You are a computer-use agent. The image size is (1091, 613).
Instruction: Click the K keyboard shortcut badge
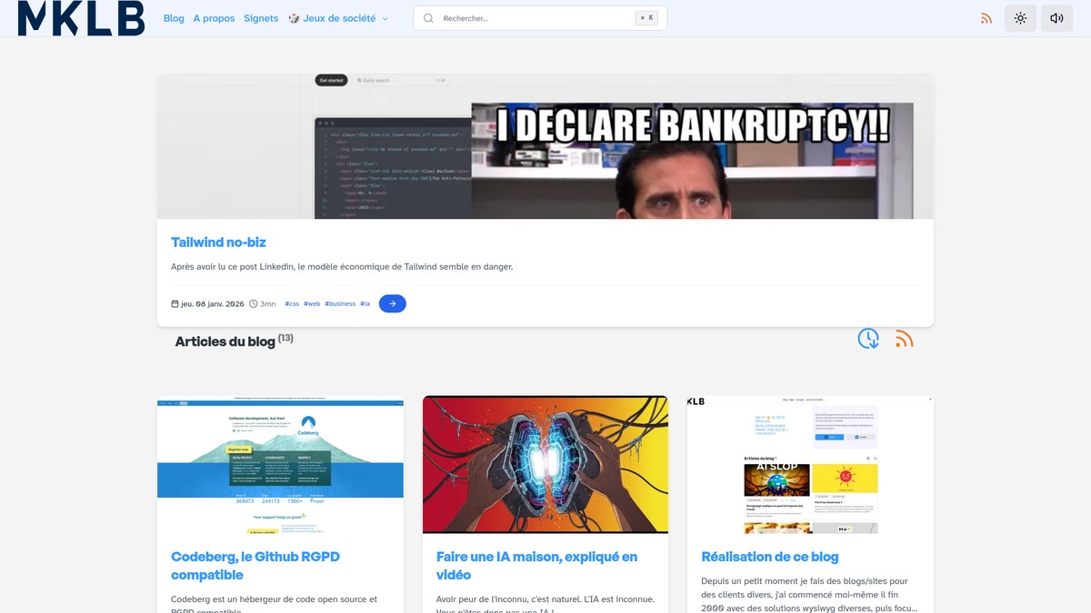[646, 17]
